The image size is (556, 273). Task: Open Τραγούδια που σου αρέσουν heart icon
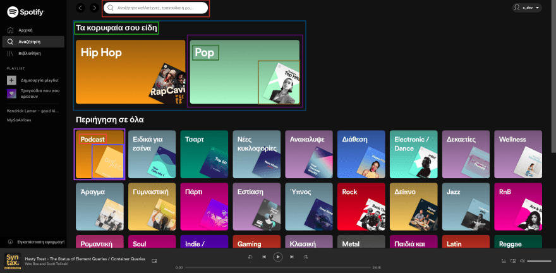12,94
